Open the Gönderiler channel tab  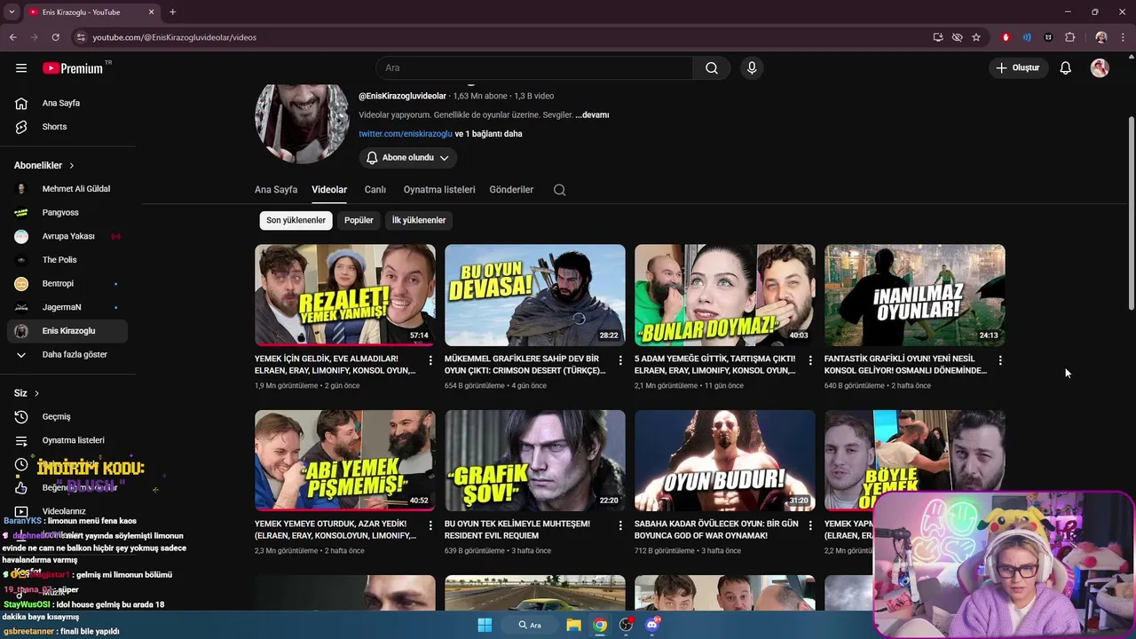pyautogui.click(x=511, y=190)
